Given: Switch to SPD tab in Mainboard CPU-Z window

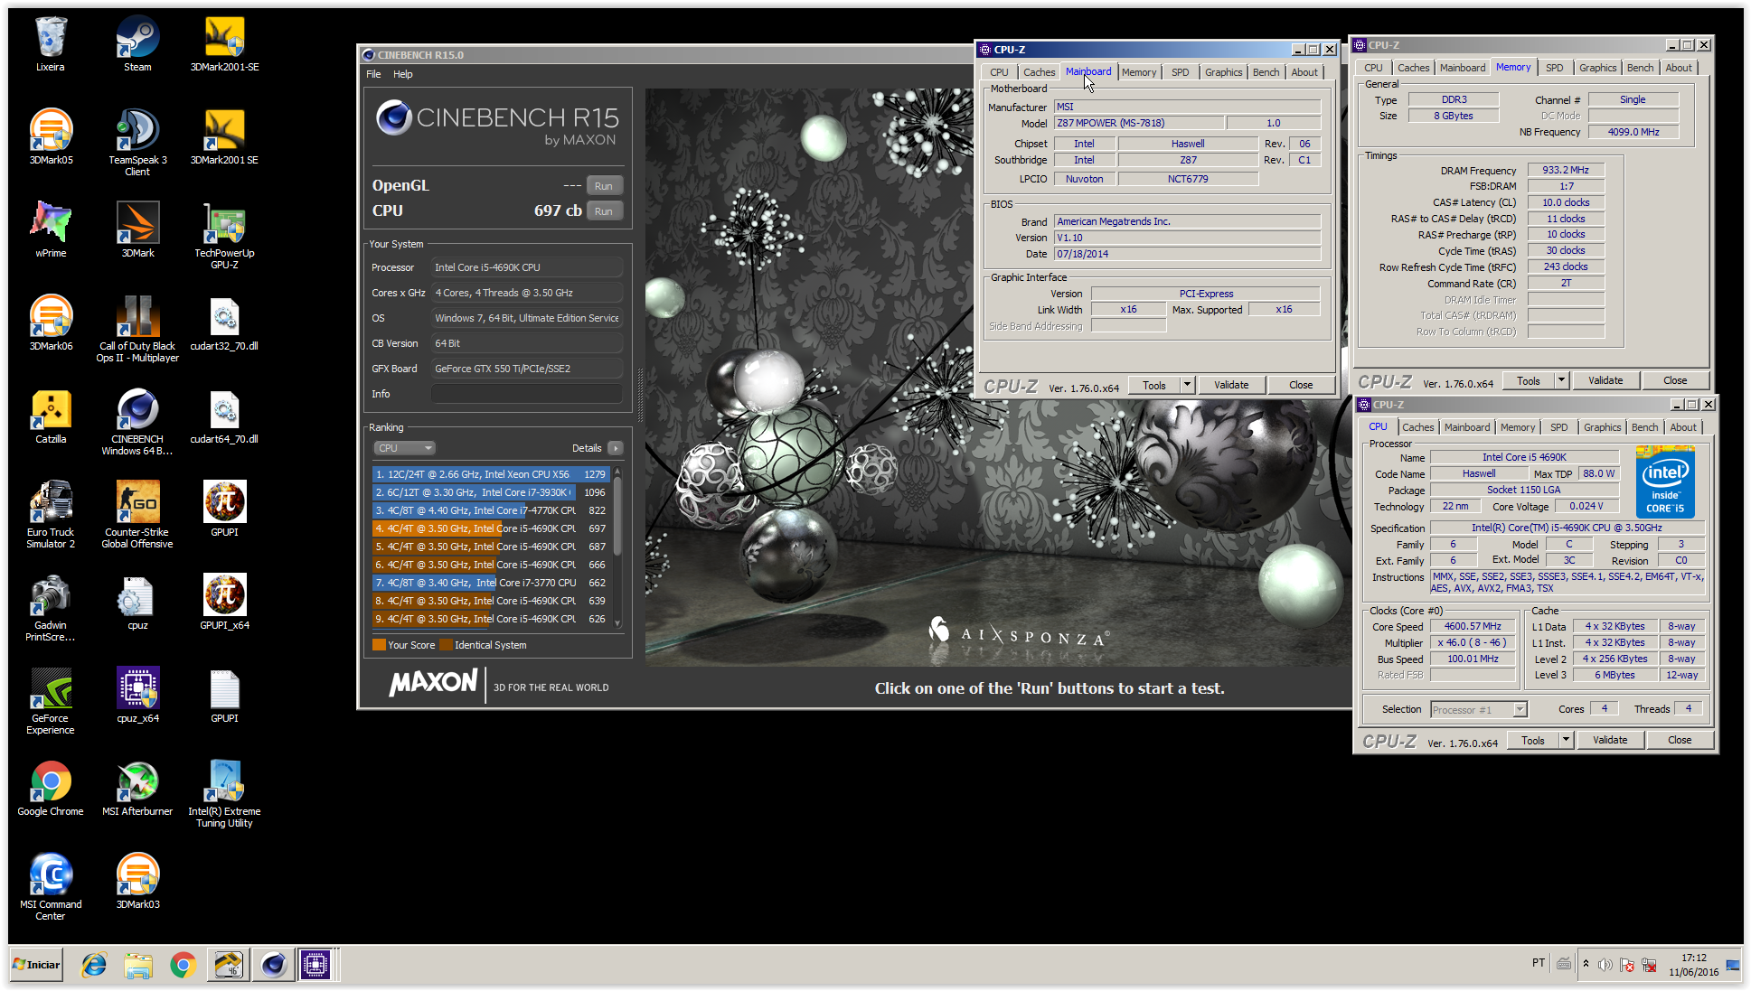Looking at the screenshot, I should [x=1180, y=72].
